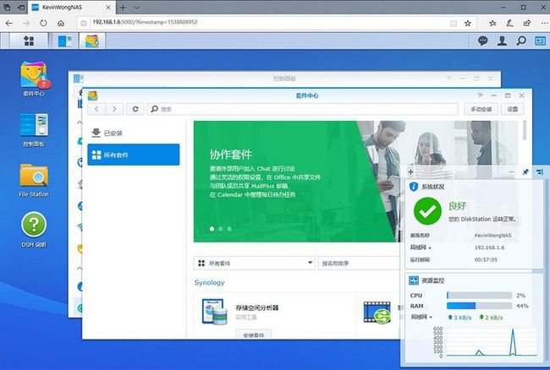The height and width of the screenshot is (370, 550).
Task: Open Control Panel window help icon
Action: coord(448,79)
